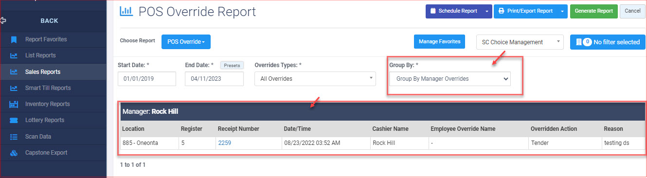Viewport: 647px width, 178px height.
Task: Click the back arrow icon in sidebar
Action: tap(3, 21)
